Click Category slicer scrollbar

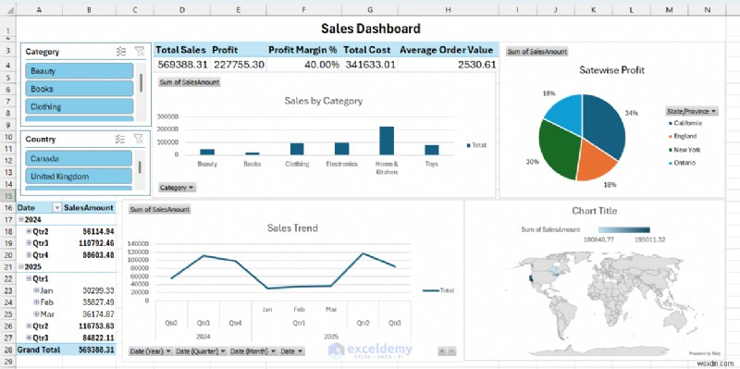[141, 83]
